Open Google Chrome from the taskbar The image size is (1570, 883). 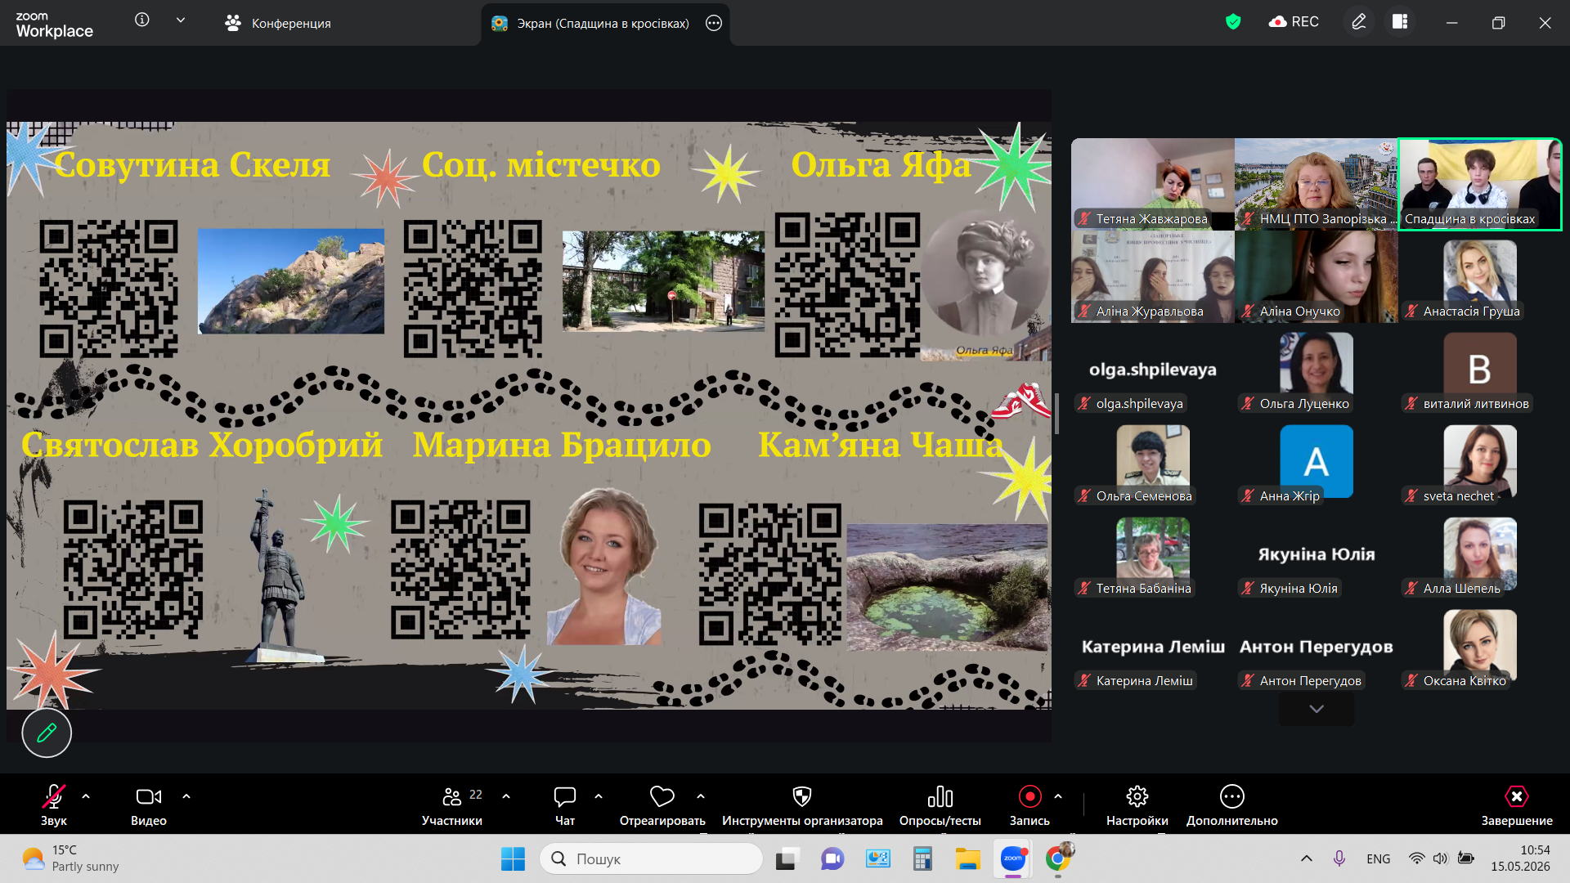pyautogui.click(x=1058, y=858)
